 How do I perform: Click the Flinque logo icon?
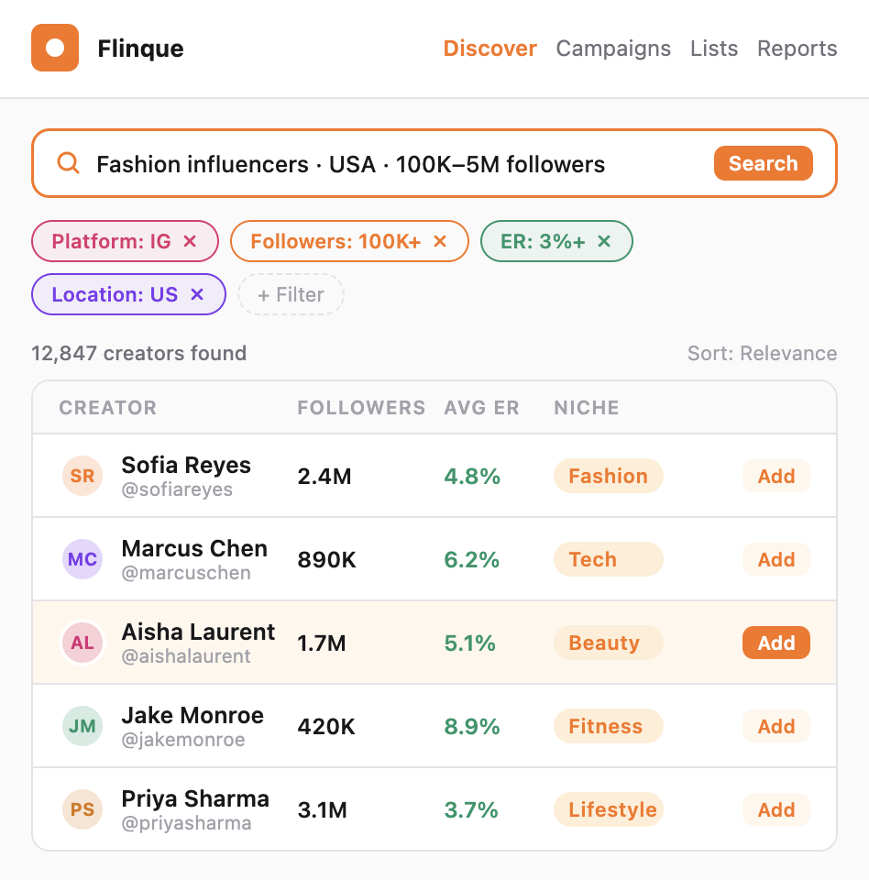[x=55, y=48]
